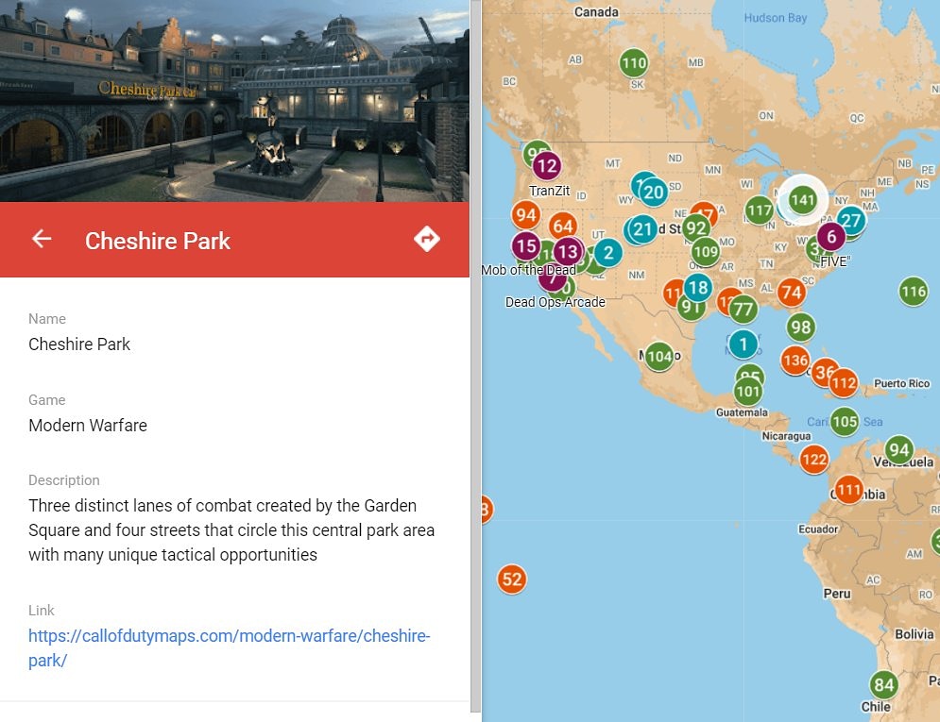The width and height of the screenshot is (940, 722).
Task: Select orange map marker 64
Action: (x=563, y=227)
